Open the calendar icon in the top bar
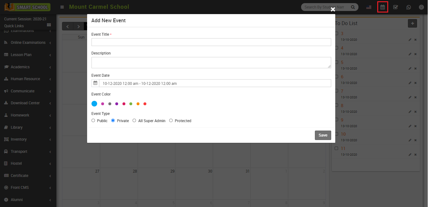Screen dimensions: 428x207 coord(383,7)
